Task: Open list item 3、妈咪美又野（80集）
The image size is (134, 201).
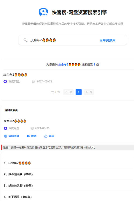Action: (18, 185)
